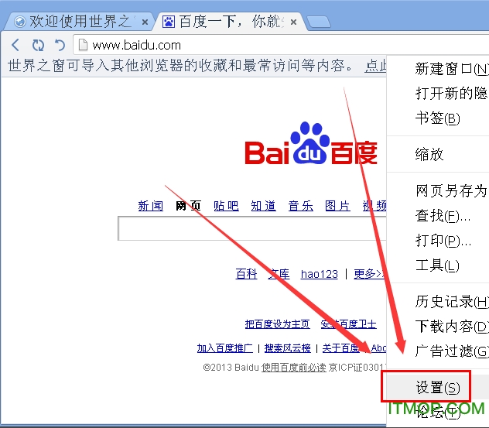Expand the 工具(L) submenu
489x428 pixels.
click(x=437, y=265)
